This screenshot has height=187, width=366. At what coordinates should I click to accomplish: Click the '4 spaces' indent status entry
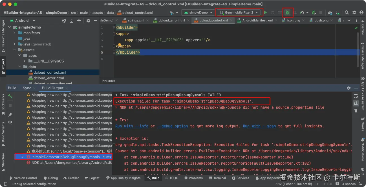pos(349,184)
